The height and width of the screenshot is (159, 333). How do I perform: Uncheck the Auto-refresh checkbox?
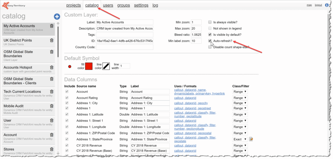[x=210, y=41]
